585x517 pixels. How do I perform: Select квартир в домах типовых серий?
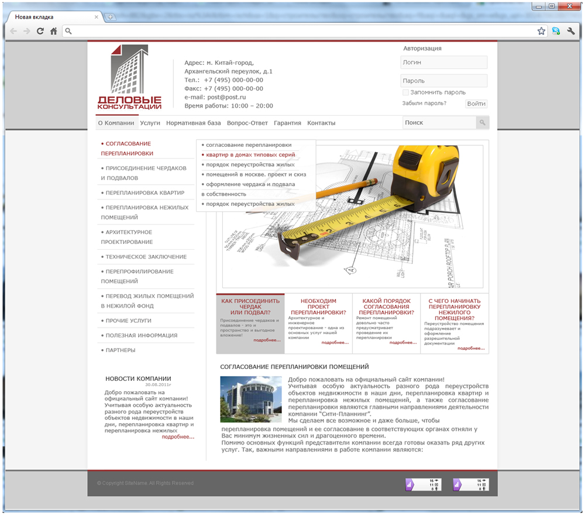pyautogui.click(x=250, y=155)
